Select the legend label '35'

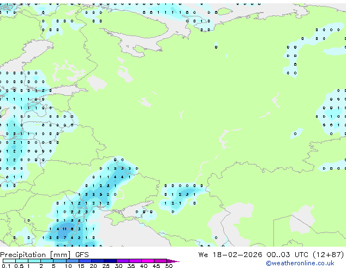[x=132, y=266]
